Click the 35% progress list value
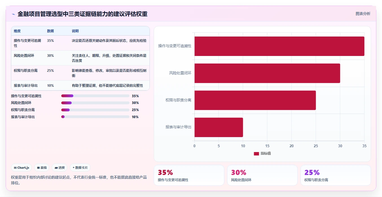This screenshot has width=382, height=197. click(135, 96)
